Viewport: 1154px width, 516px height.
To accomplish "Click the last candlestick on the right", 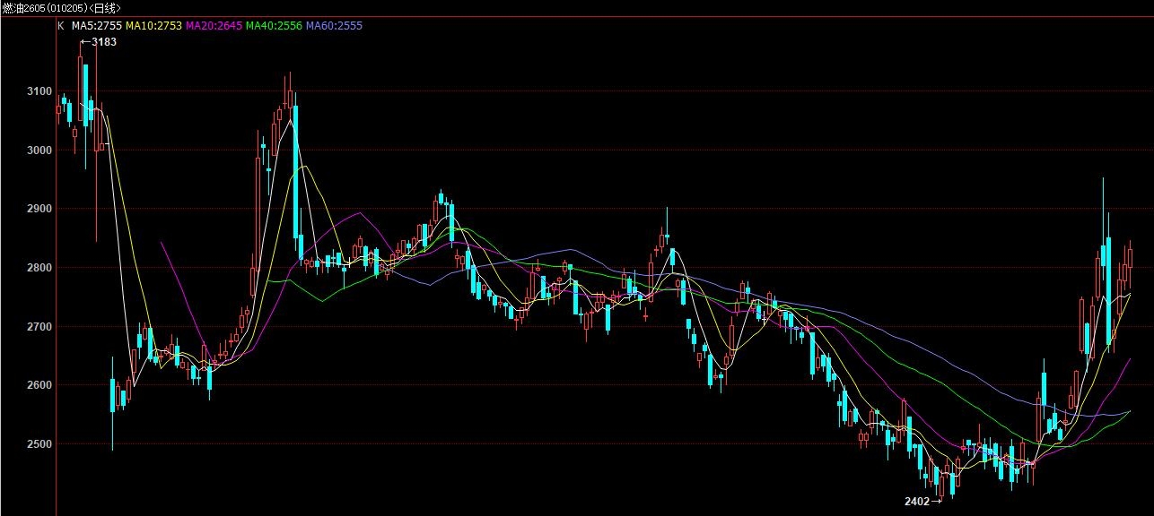I will click(1130, 258).
